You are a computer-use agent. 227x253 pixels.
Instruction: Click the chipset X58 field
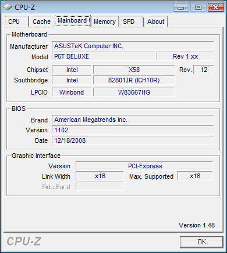click(x=134, y=70)
